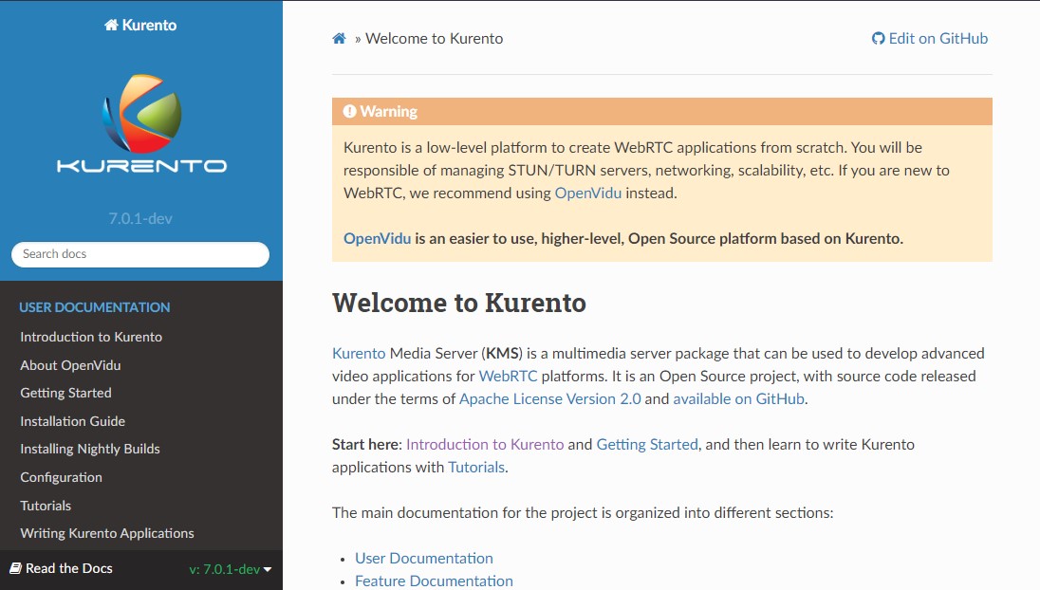Image resolution: width=1040 pixels, height=590 pixels.
Task: Click the Read the Docs book icon
Action: click(15, 568)
